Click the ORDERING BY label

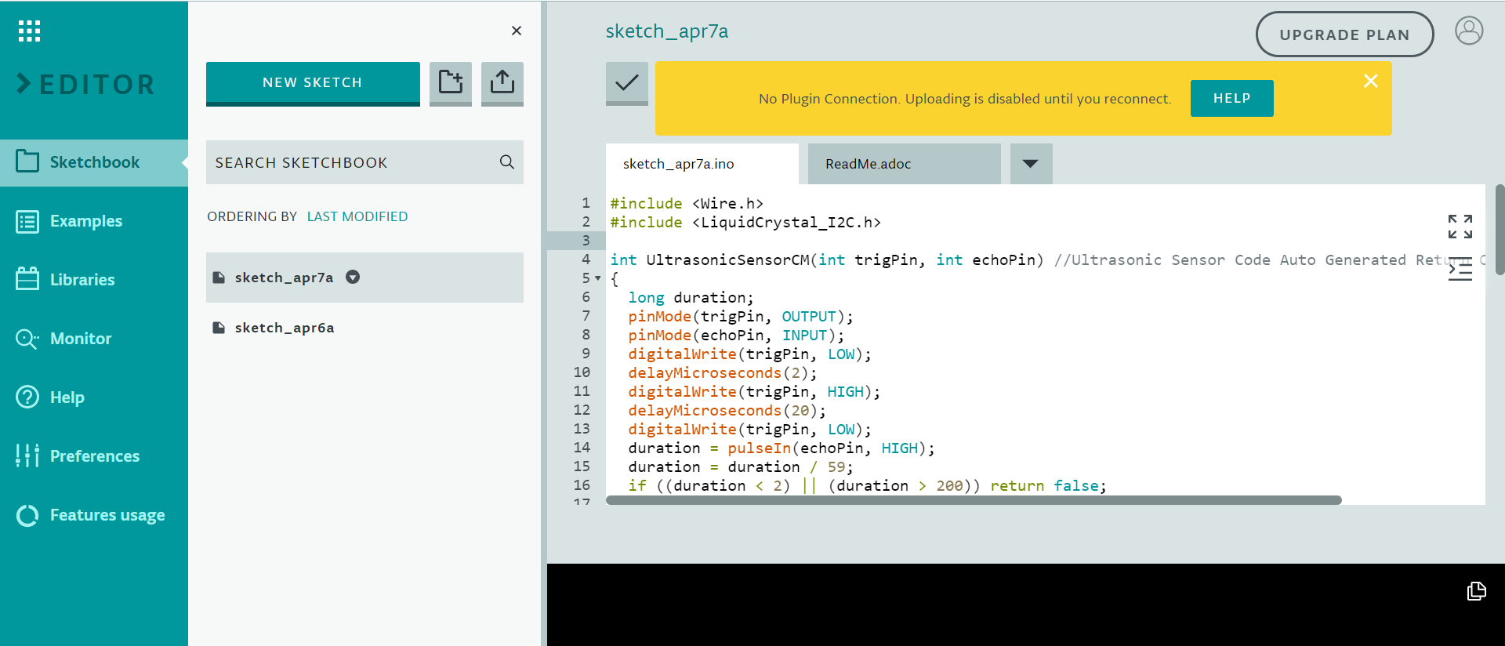[x=252, y=216]
